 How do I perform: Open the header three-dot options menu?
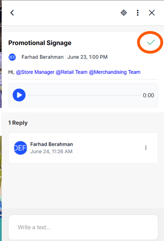pos(138,13)
